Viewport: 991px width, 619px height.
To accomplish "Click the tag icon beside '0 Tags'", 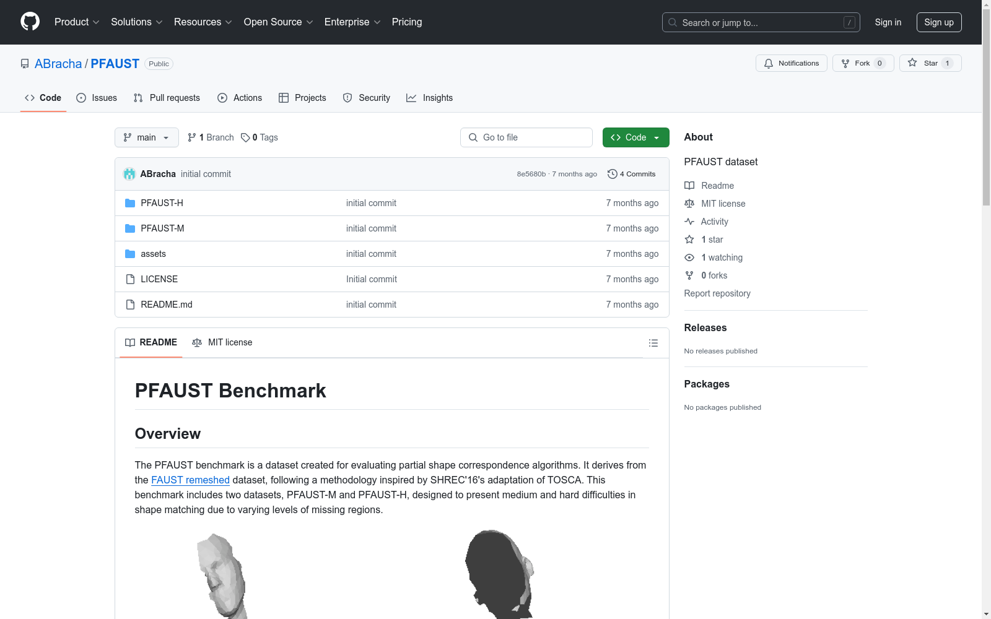I will (245, 137).
